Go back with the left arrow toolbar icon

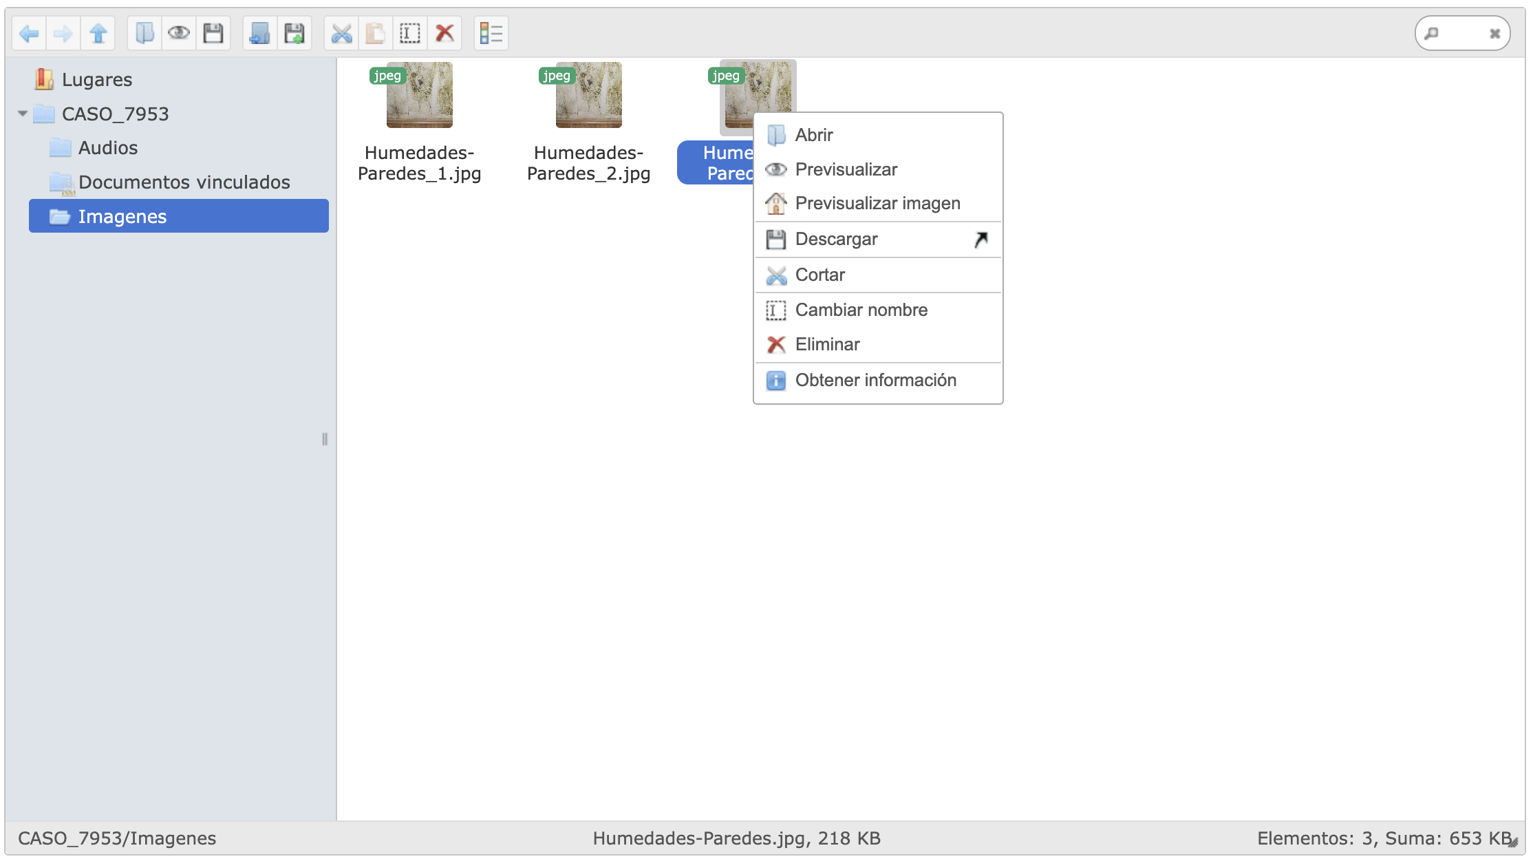[29, 33]
